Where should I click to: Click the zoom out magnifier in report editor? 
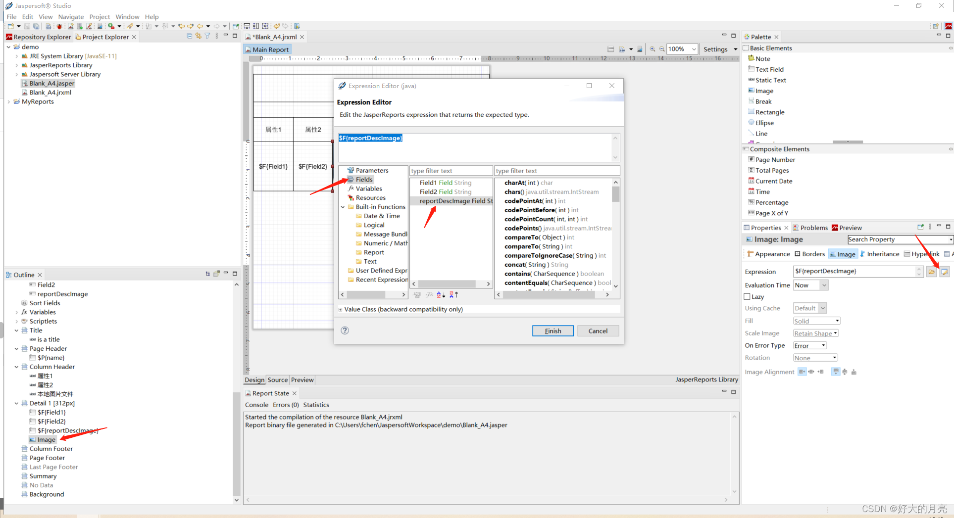pos(662,49)
